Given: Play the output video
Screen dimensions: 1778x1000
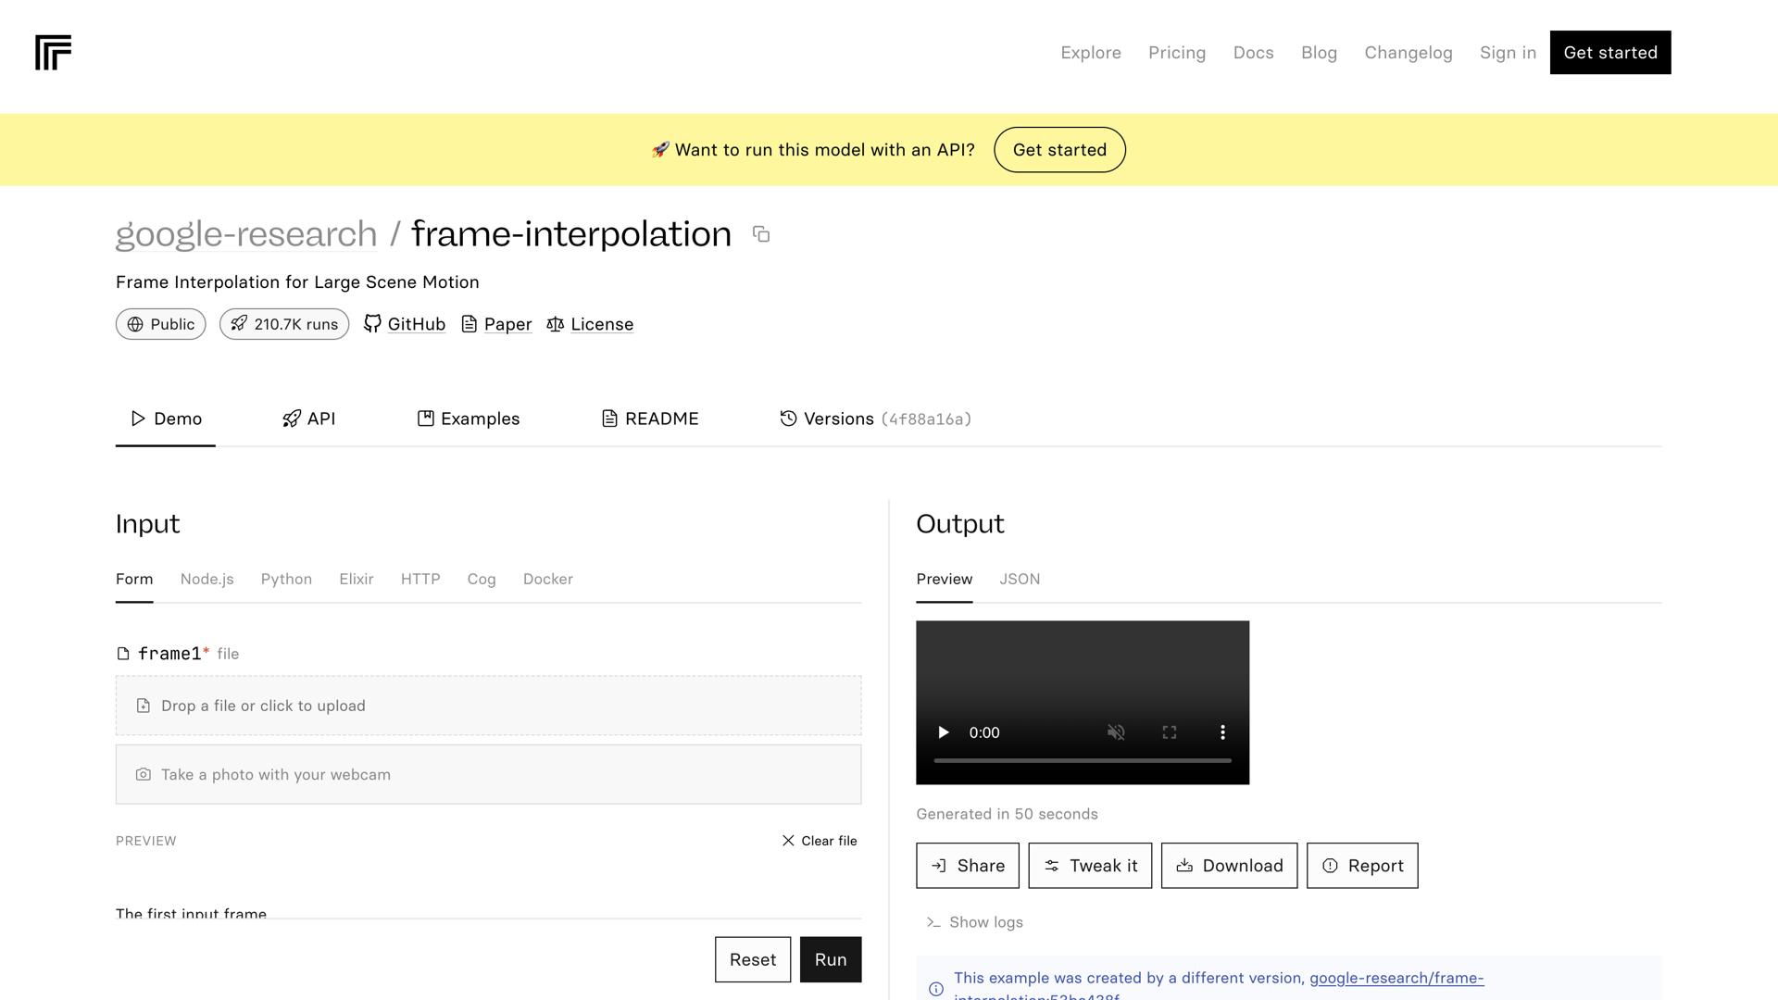Looking at the screenshot, I should (x=943, y=732).
